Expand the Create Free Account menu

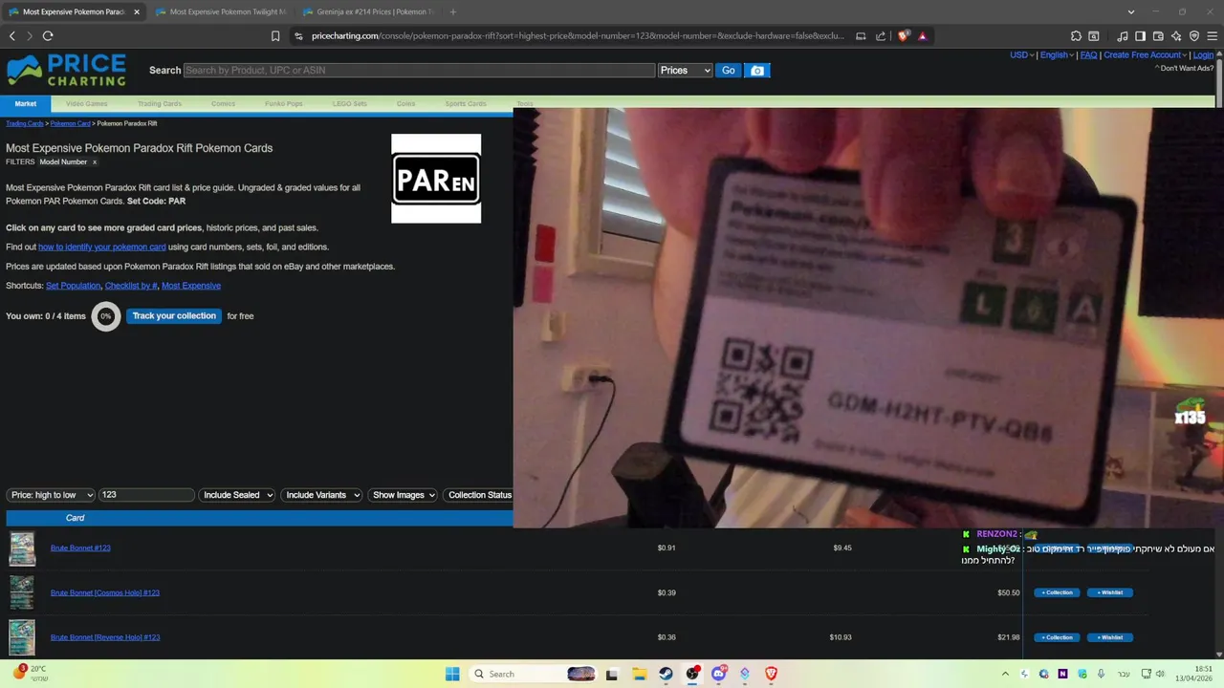coord(1146,55)
